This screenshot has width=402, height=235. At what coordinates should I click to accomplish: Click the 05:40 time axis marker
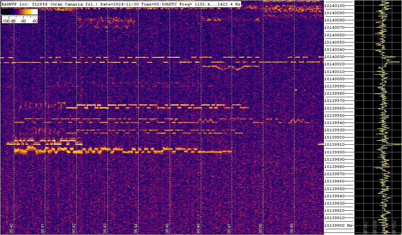[x=11, y=228]
